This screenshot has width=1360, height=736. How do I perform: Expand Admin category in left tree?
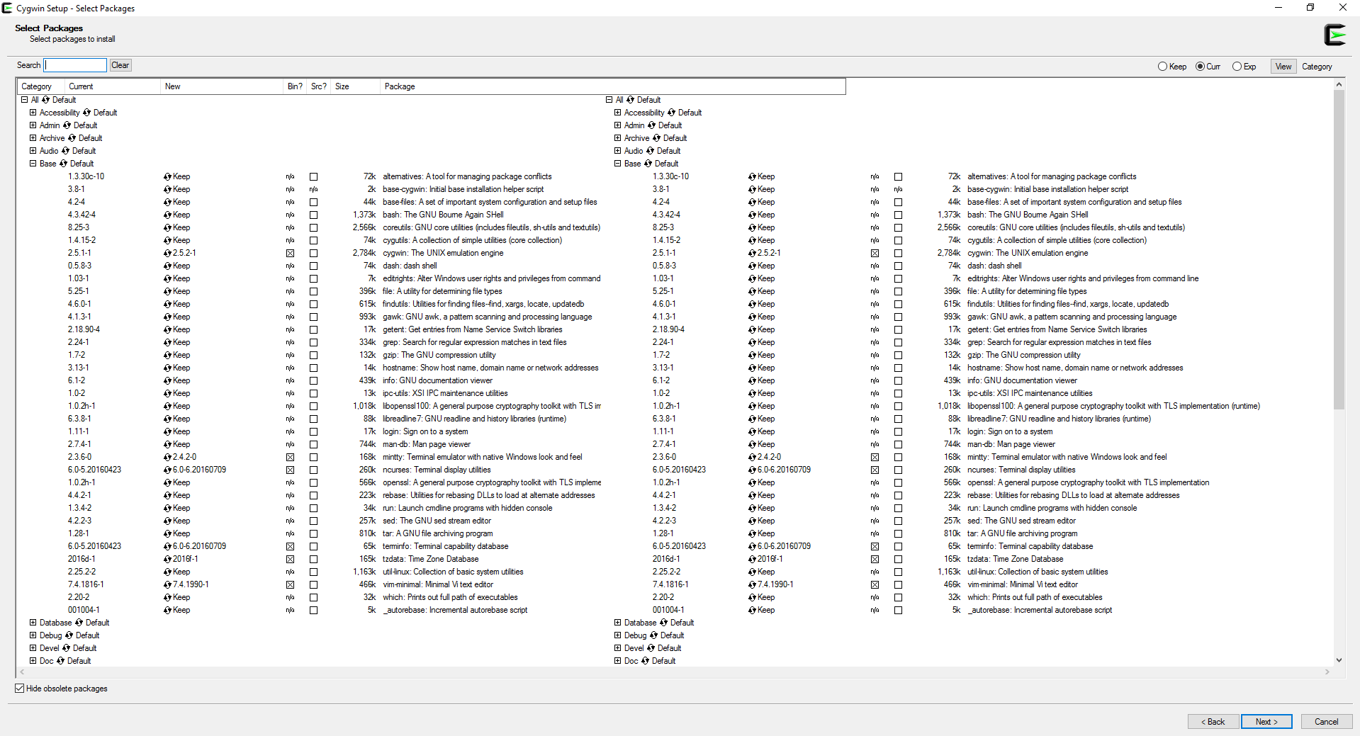pyautogui.click(x=33, y=125)
